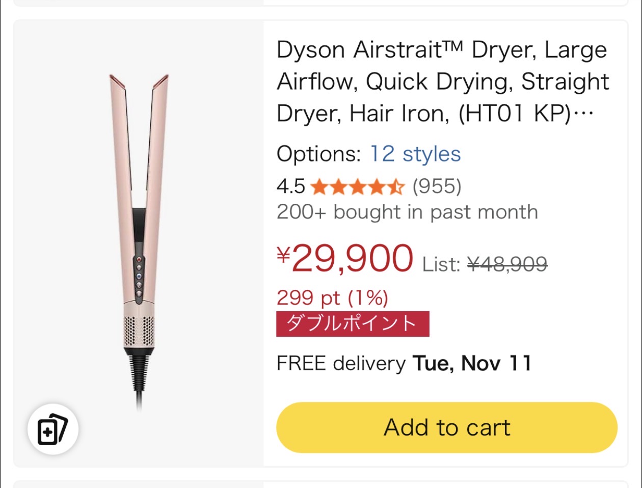
Task: Click the FREE delivery label
Action: click(x=341, y=364)
